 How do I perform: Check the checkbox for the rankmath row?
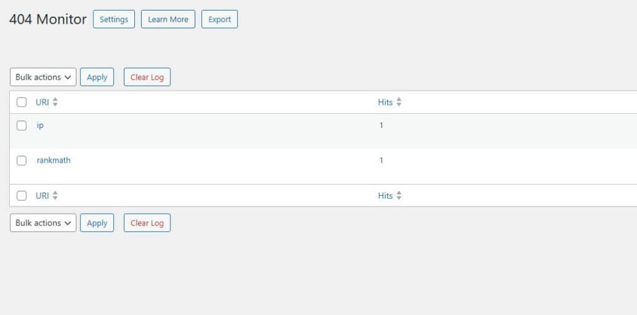tap(22, 160)
